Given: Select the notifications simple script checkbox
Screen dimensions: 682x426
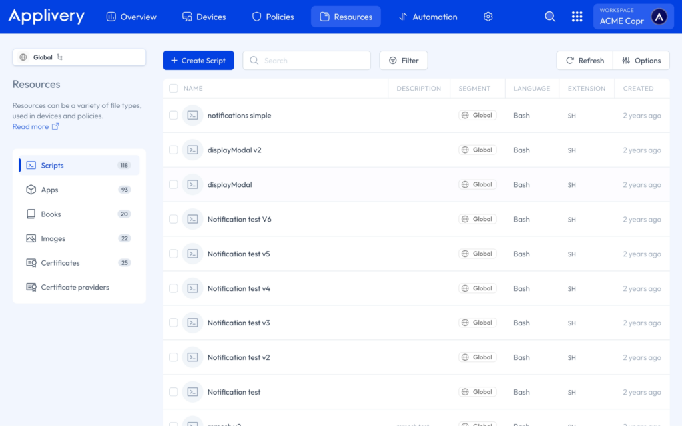Looking at the screenshot, I should (x=174, y=116).
